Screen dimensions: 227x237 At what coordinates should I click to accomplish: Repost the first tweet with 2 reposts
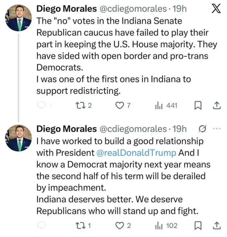click(x=78, y=105)
